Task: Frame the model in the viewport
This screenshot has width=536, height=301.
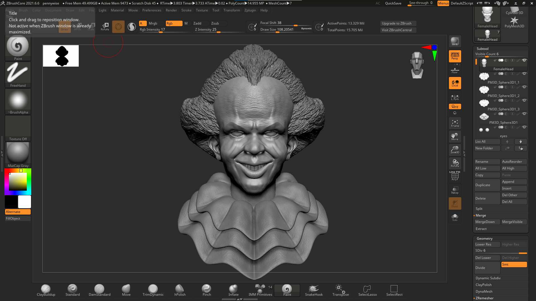Action: (x=455, y=123)
